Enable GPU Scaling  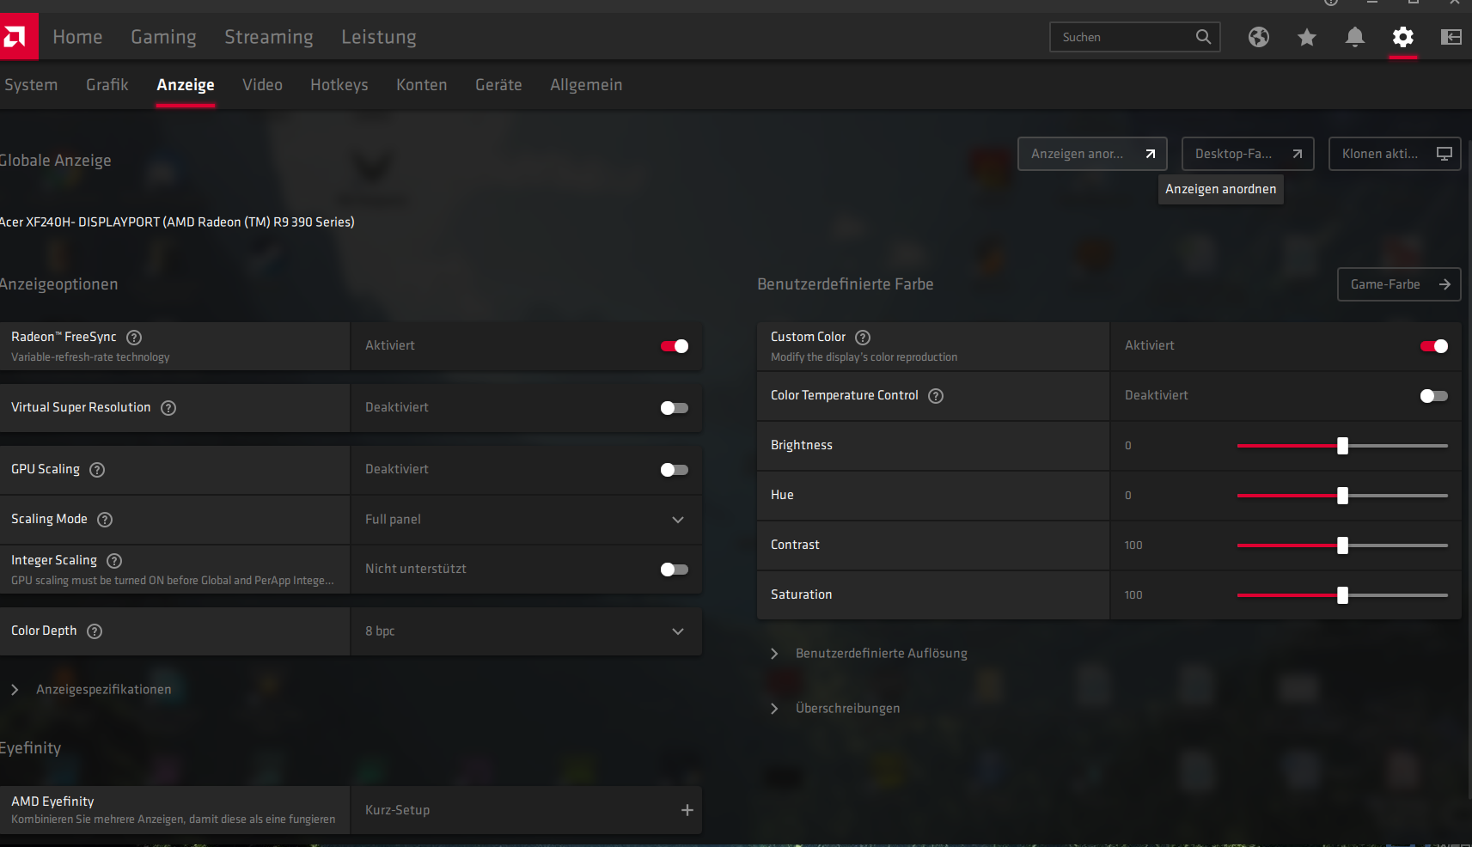point(675,470)
